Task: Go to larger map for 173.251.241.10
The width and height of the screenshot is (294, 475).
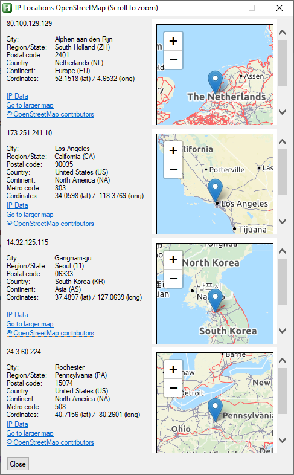Action: point(30,215)
